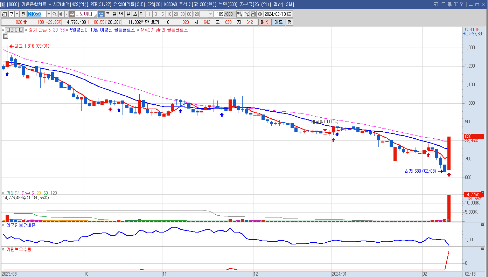Click the 02/13 date label at bottom right
The image size is (488, 277).
(x=470, y=274)
